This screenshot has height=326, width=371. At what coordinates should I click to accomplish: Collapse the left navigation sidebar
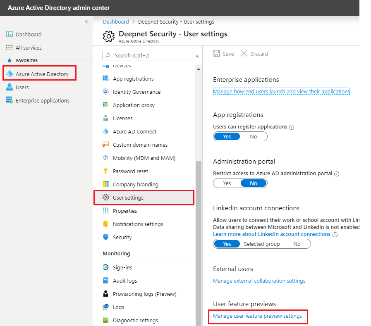(87, 21)
